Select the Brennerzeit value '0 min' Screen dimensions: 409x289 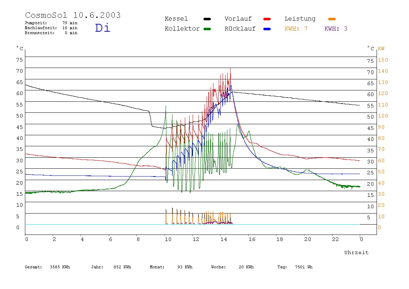coord(71,33)
